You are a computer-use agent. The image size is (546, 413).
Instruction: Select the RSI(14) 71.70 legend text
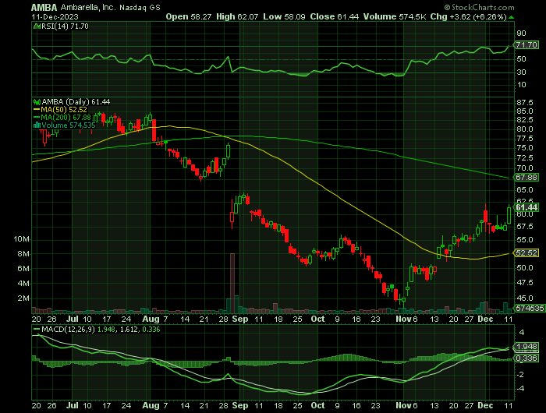tap(65, 26)
